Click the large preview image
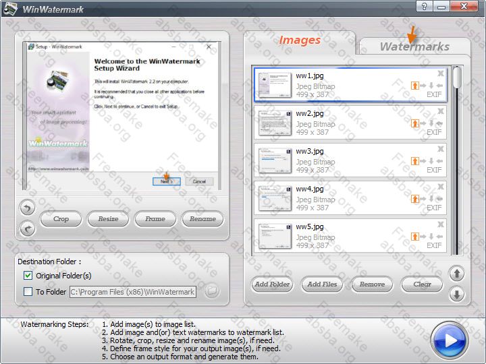486x364 pixels. click(122, 116)
